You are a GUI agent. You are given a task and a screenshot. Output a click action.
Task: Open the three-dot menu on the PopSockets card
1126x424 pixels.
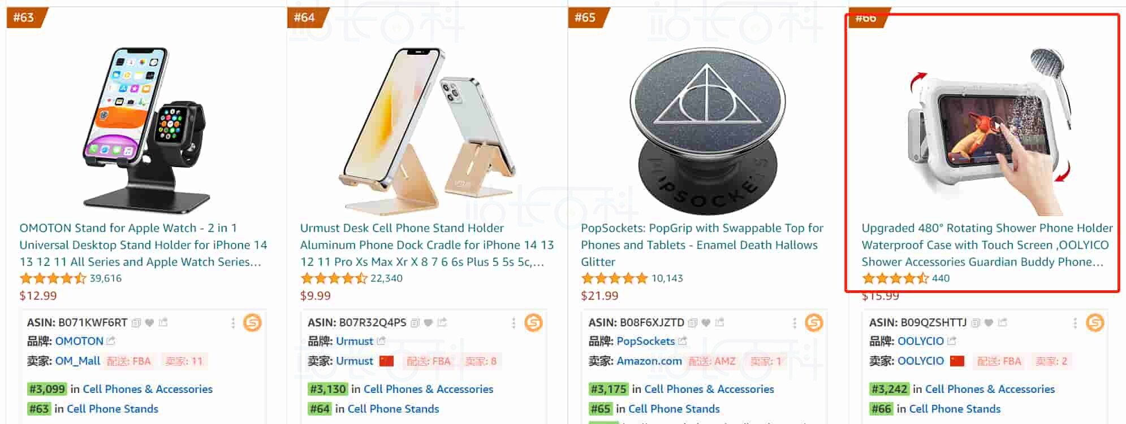[x=794, y=323]
